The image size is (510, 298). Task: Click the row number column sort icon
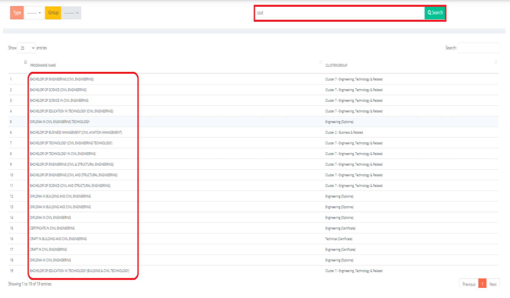pos(25,63)
